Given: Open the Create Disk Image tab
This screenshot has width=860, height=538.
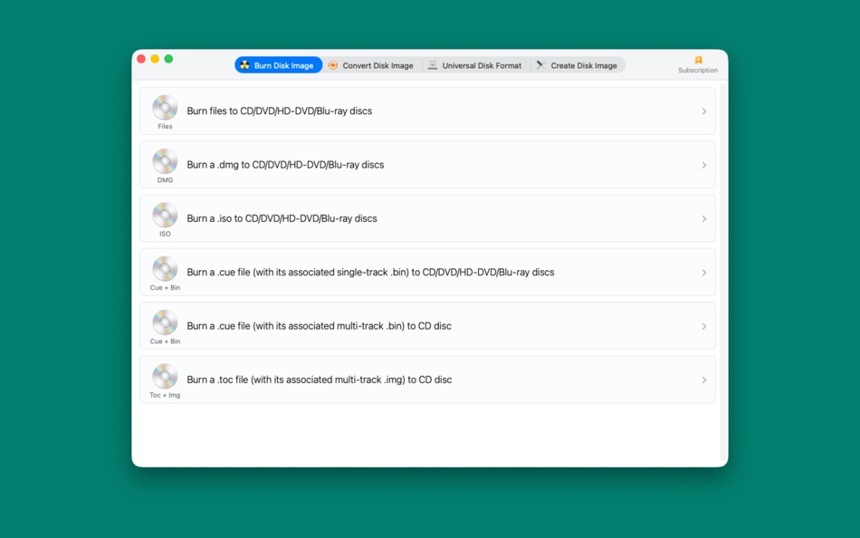Looking at the screenshot, I should point(578,64).
